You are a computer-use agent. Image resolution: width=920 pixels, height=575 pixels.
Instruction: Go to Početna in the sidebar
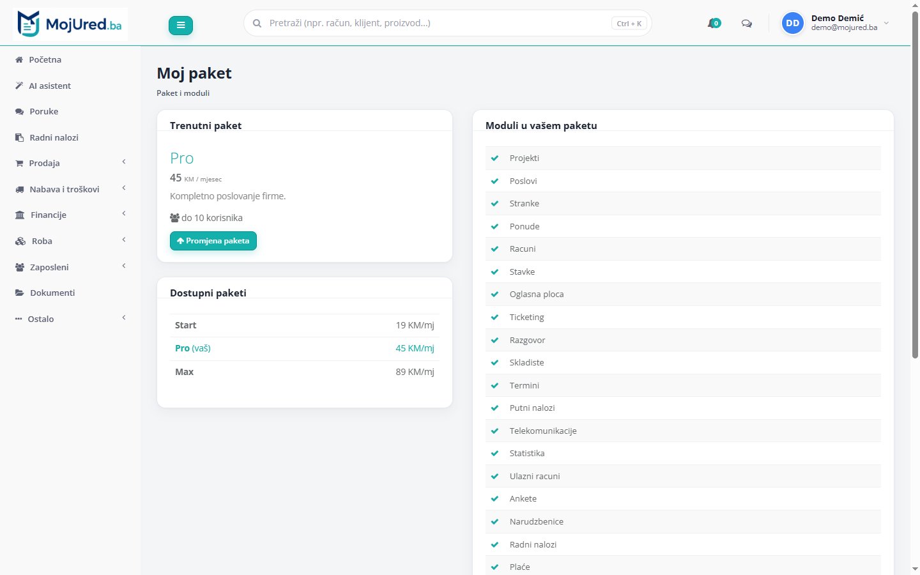tap(70, 59)
